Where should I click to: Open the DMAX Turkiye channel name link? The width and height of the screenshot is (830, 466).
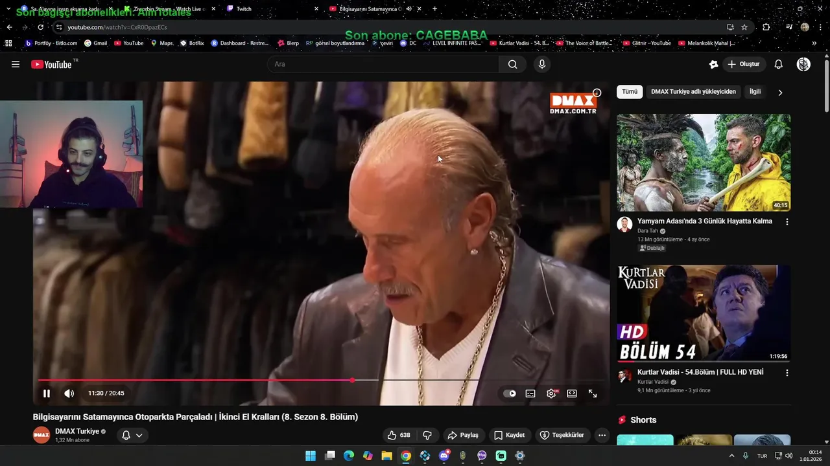[77, 431]
